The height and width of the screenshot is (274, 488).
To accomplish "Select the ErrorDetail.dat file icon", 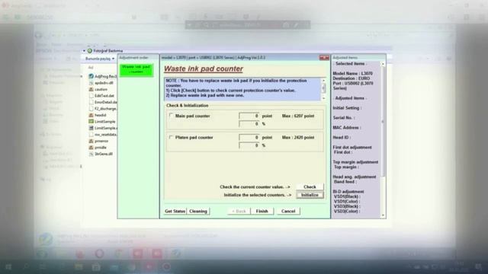I will point(91,102).
